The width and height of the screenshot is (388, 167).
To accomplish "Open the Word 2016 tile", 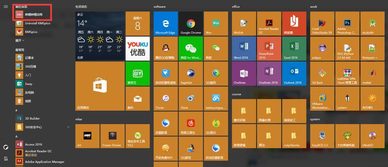I will pyautogui.click(x=244, y=48).
